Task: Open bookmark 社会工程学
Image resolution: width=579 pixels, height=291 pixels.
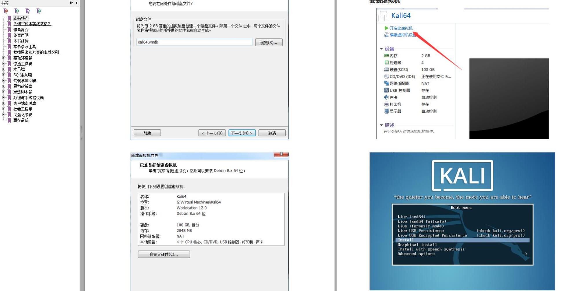Action: [x=23, y=109]
